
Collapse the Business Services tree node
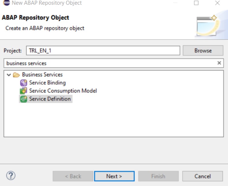coord(9,75)
